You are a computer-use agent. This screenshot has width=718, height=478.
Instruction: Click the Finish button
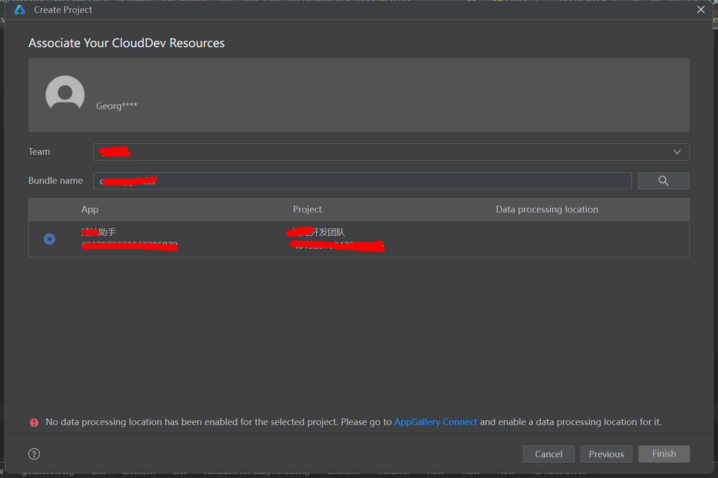point(664,454)
